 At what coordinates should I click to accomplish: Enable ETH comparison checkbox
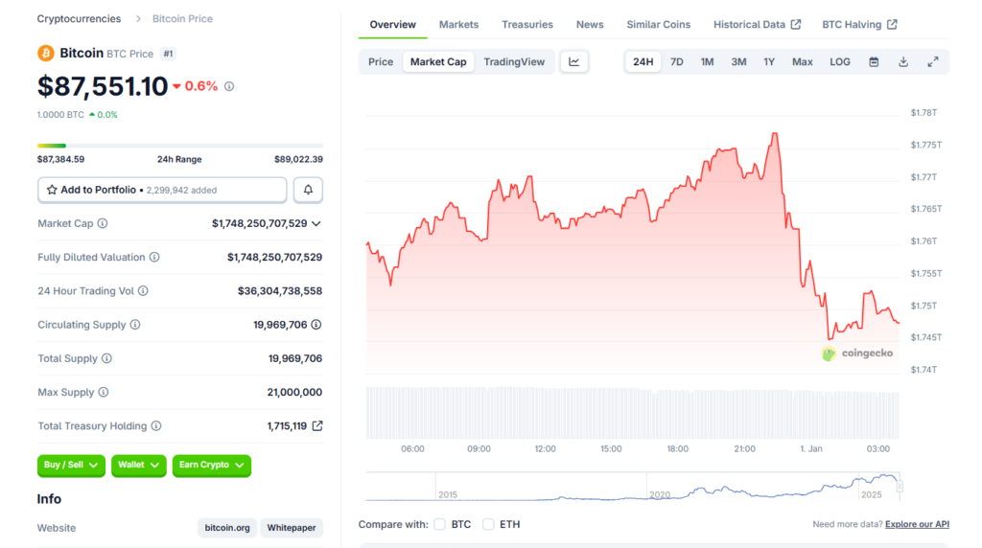pos(489,524)
